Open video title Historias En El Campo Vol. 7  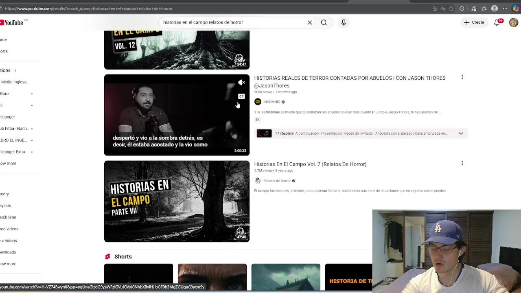[310, 164]
